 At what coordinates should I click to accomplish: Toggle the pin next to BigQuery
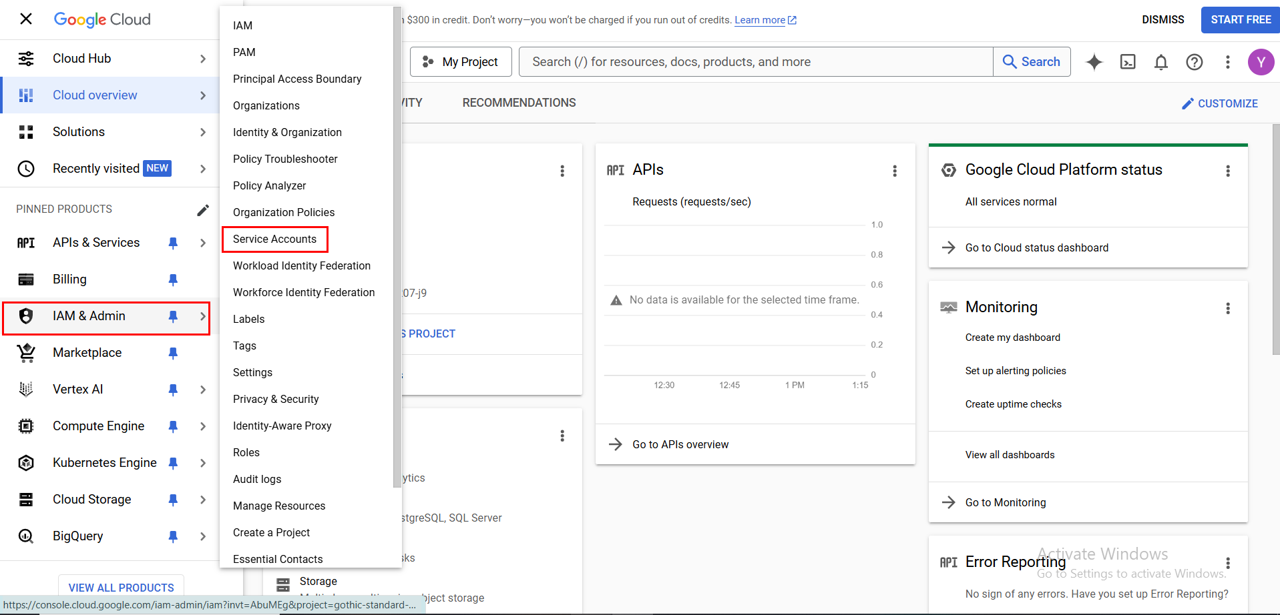click(x=173, y=536)
